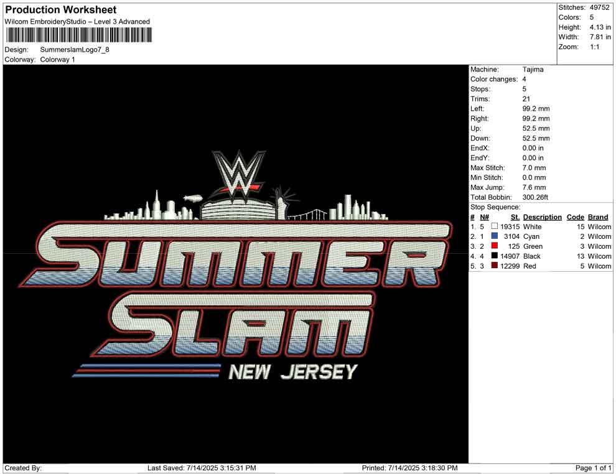The height and width of the screenshot is (474, 616).
Task: Click the Colors value '5' in header
Action: (x=592, y=17)
